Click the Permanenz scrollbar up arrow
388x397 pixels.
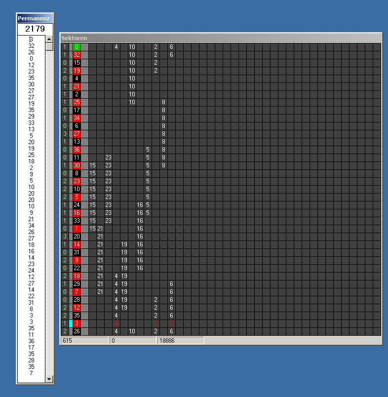coord(49,39)
